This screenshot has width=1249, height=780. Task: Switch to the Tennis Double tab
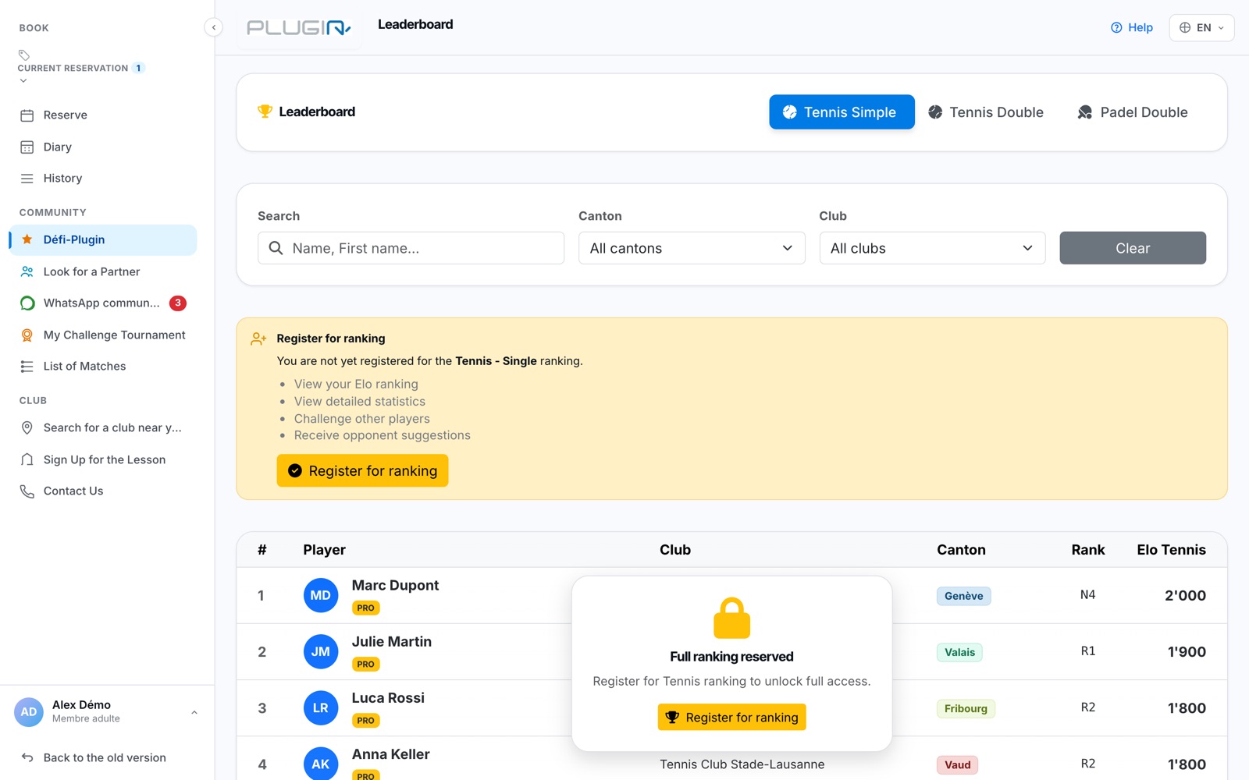pyautogui.click(x=986, y=112)
